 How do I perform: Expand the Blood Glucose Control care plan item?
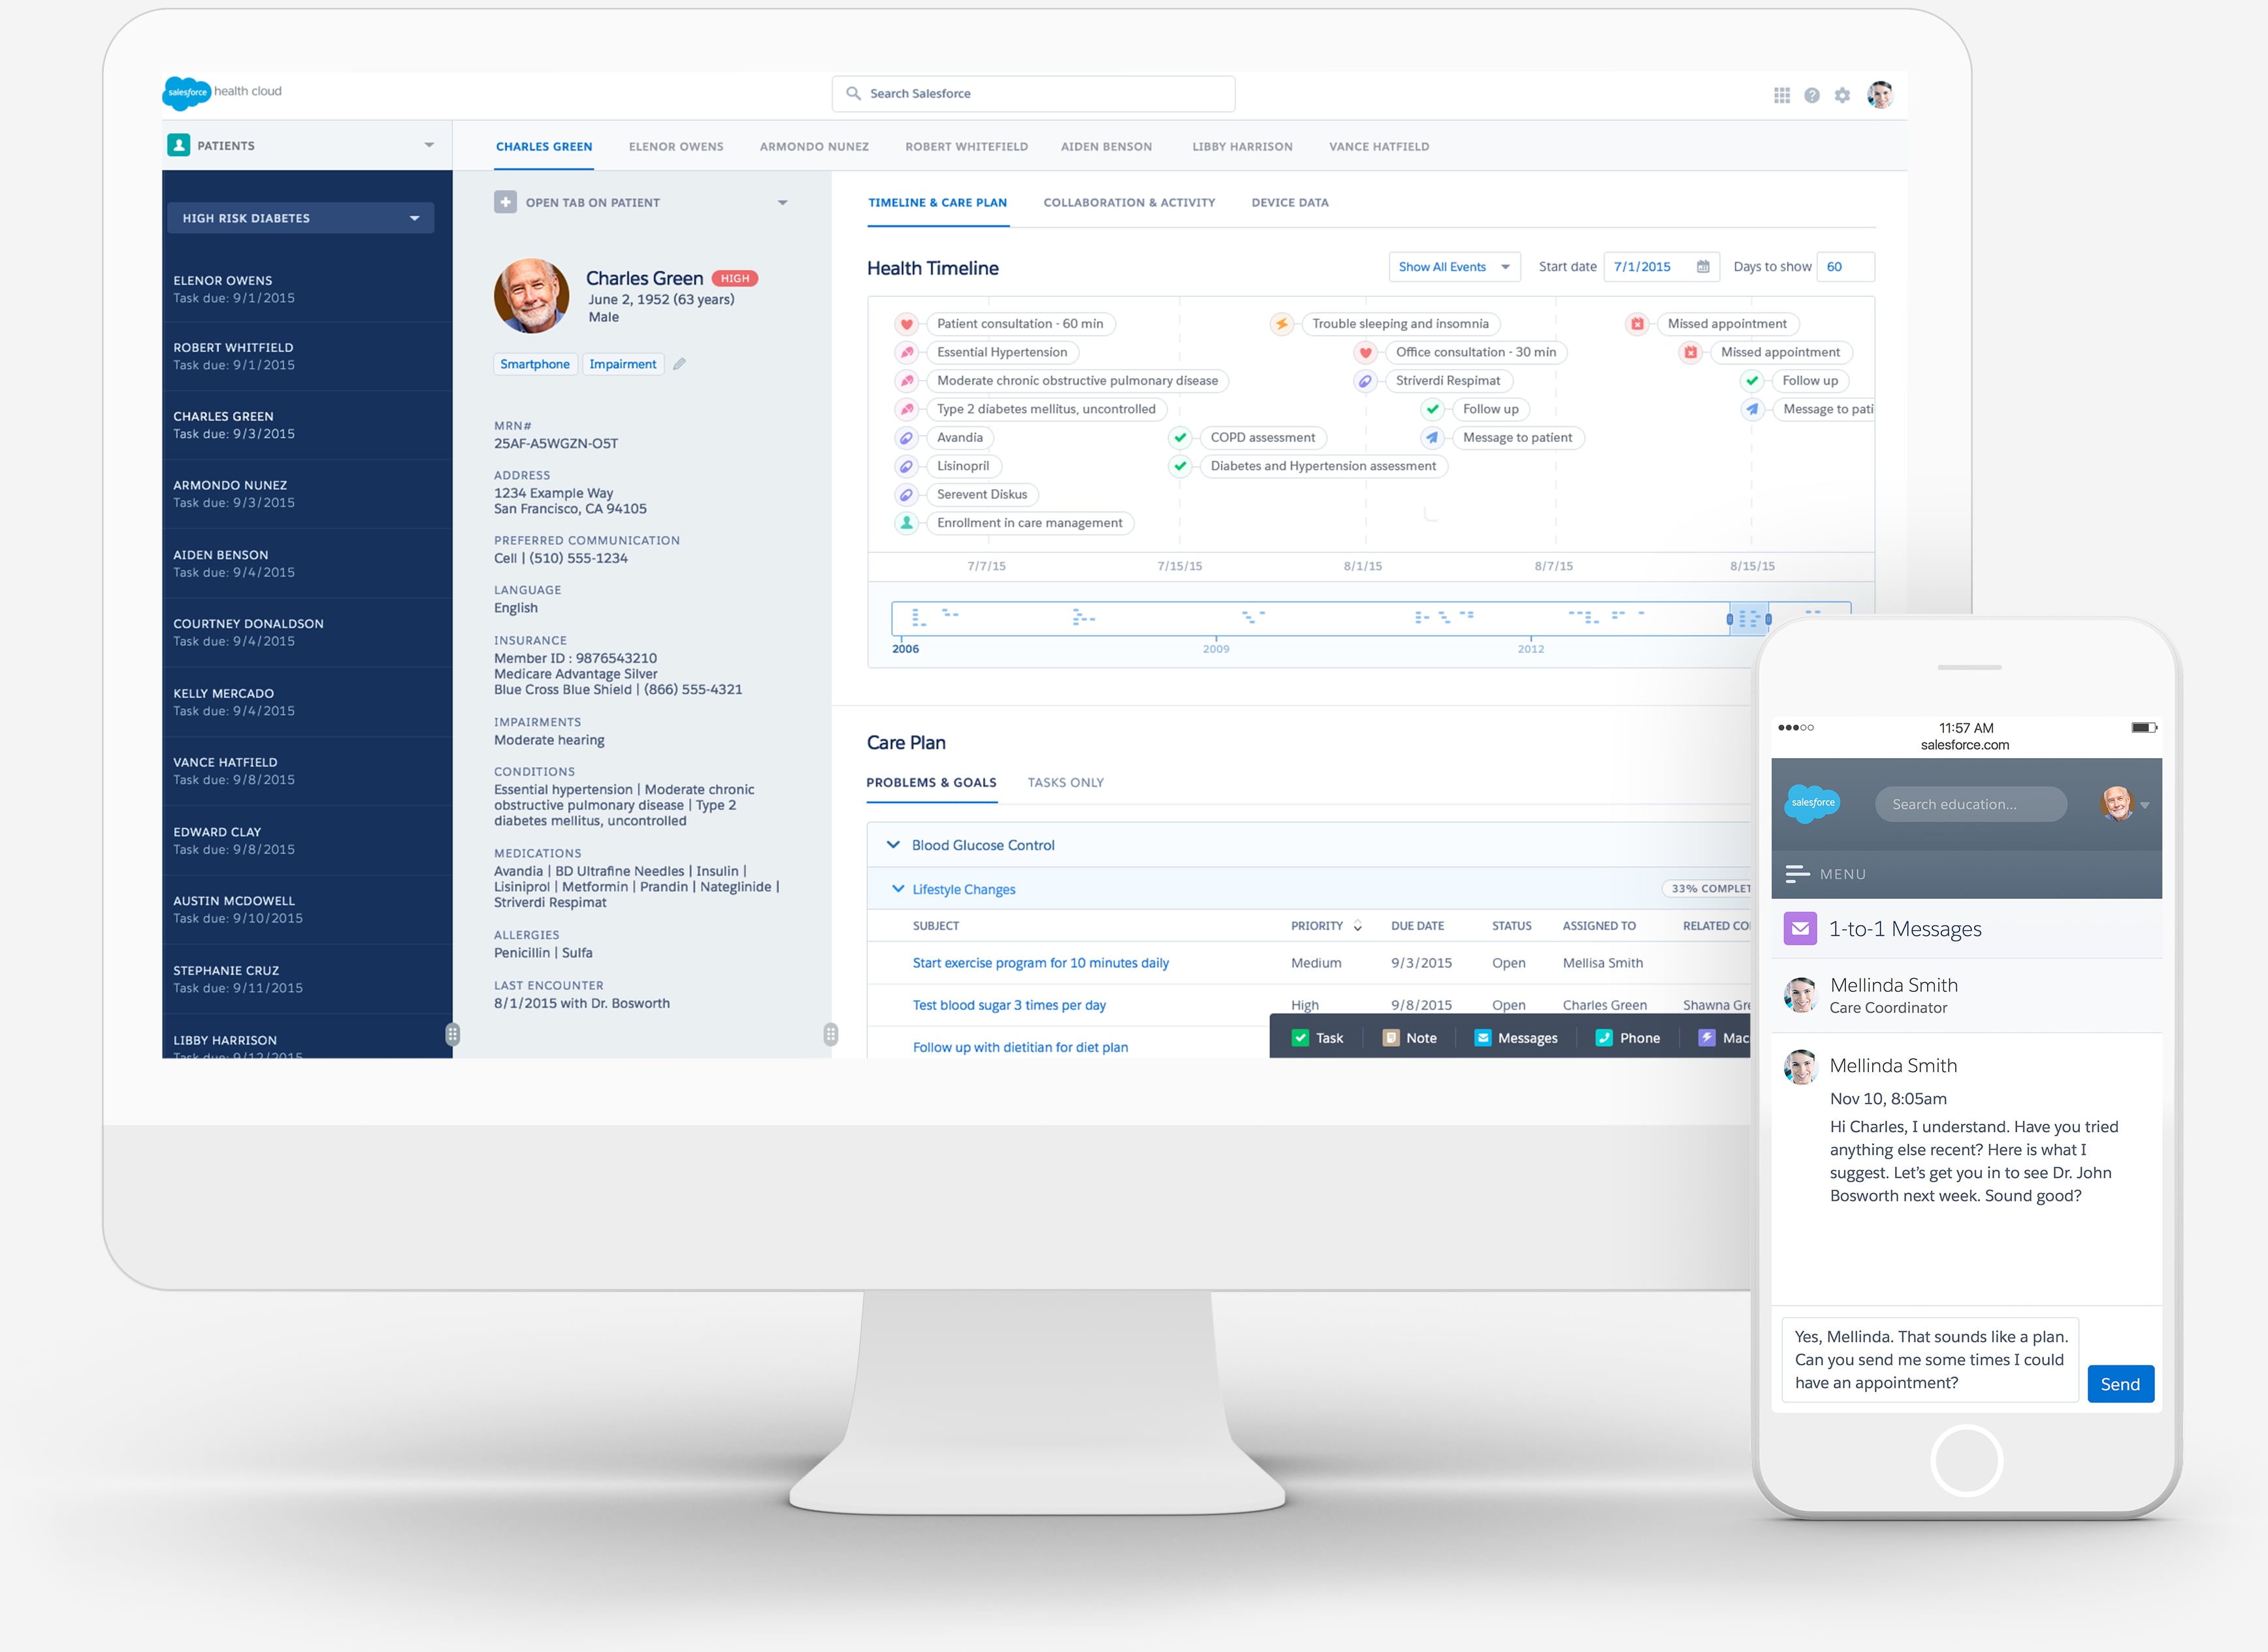click(894, 846)
